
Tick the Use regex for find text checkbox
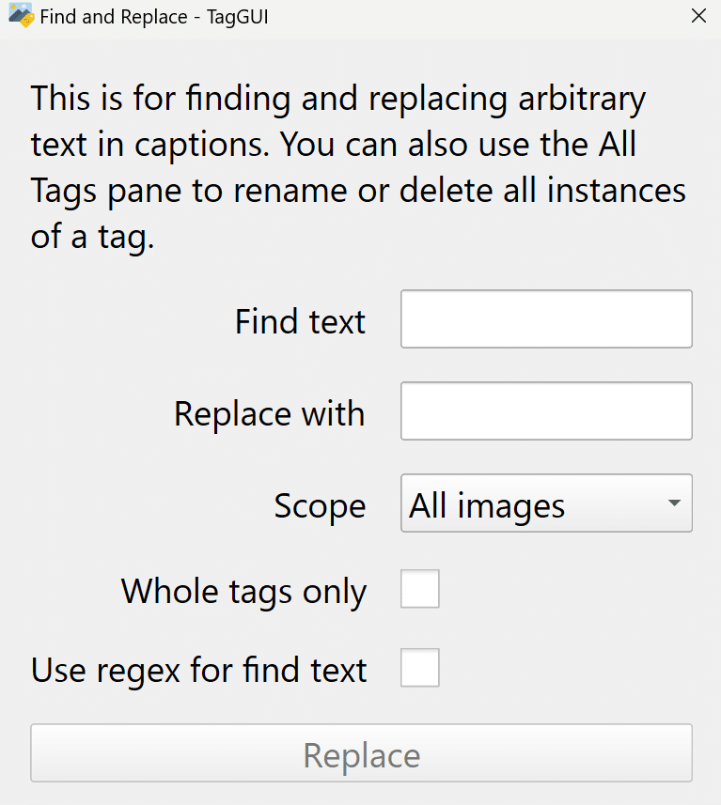click(x=420, y=668)
